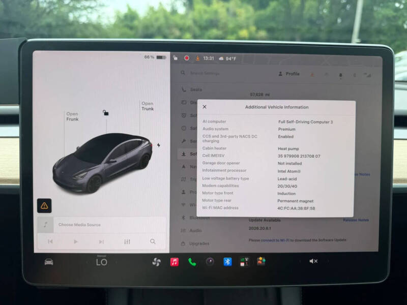The image size is (407, 305).
Task: Tap Choose Media Source
Action: point(79,225)
